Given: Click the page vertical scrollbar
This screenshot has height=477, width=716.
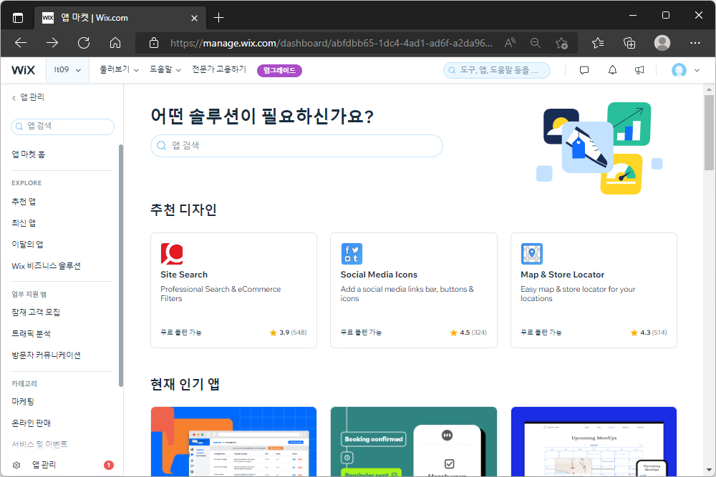Looking at the screenshot, I should coord(709,132).
